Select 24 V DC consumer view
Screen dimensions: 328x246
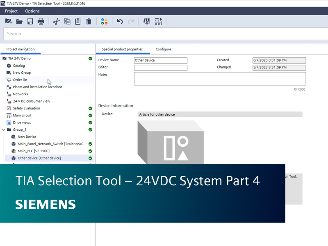tap(31, 101)
